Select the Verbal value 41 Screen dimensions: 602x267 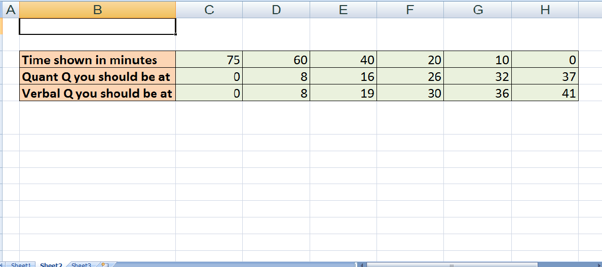click(545, 93)
